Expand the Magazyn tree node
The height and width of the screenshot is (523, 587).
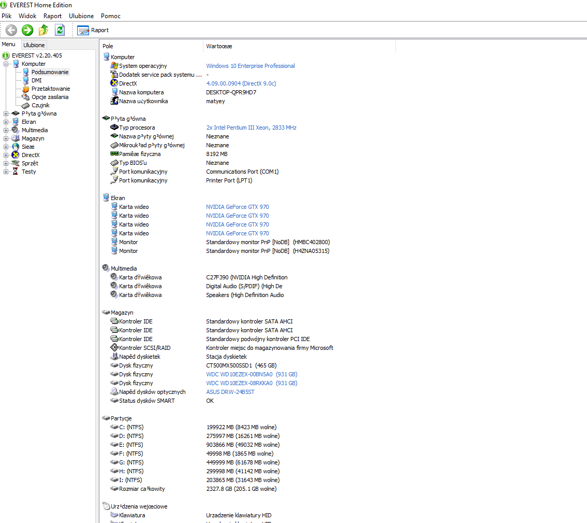pos(6,138)
